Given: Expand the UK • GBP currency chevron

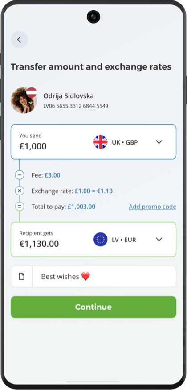Looking at the screenshot, I should pos(159,142).
